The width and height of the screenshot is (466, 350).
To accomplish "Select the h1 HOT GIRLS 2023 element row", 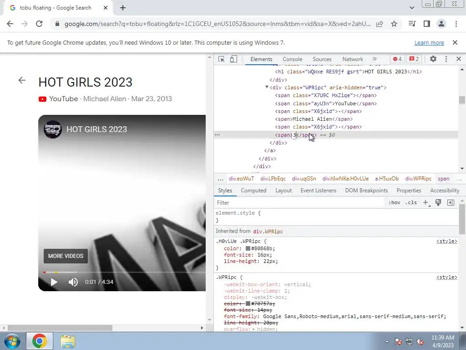I will coord(348,72).
